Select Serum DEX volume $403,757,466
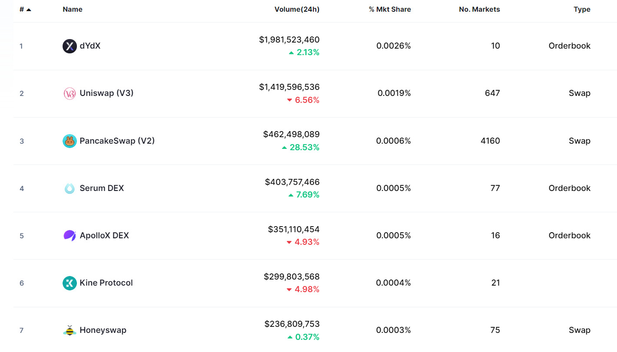Image resolution: width=617 pixels, height=352 pixels. click(x=292, y=182)
